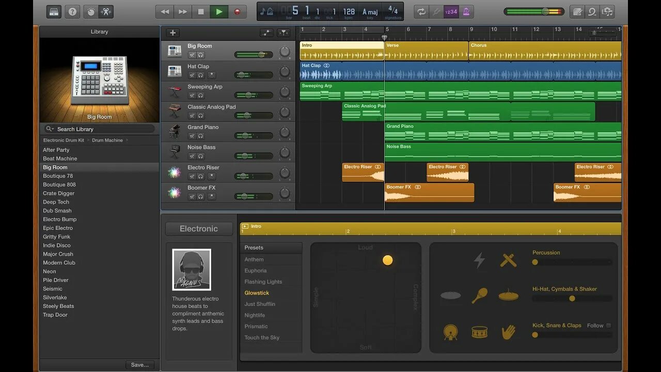The width and height of the screenshot is (661, 372).
Task: Click the Electro Riser sparkle icon
Action: (175, 172)
